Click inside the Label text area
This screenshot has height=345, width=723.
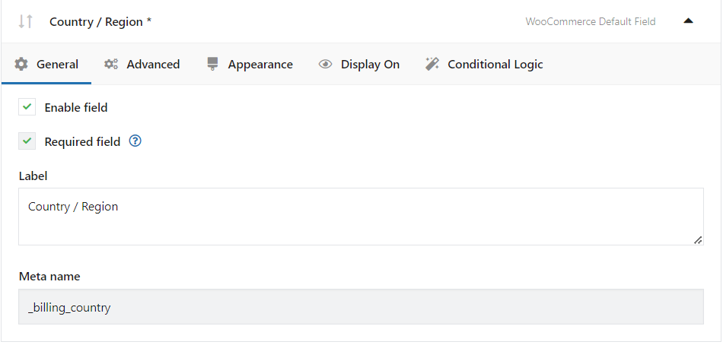(361, 217)
